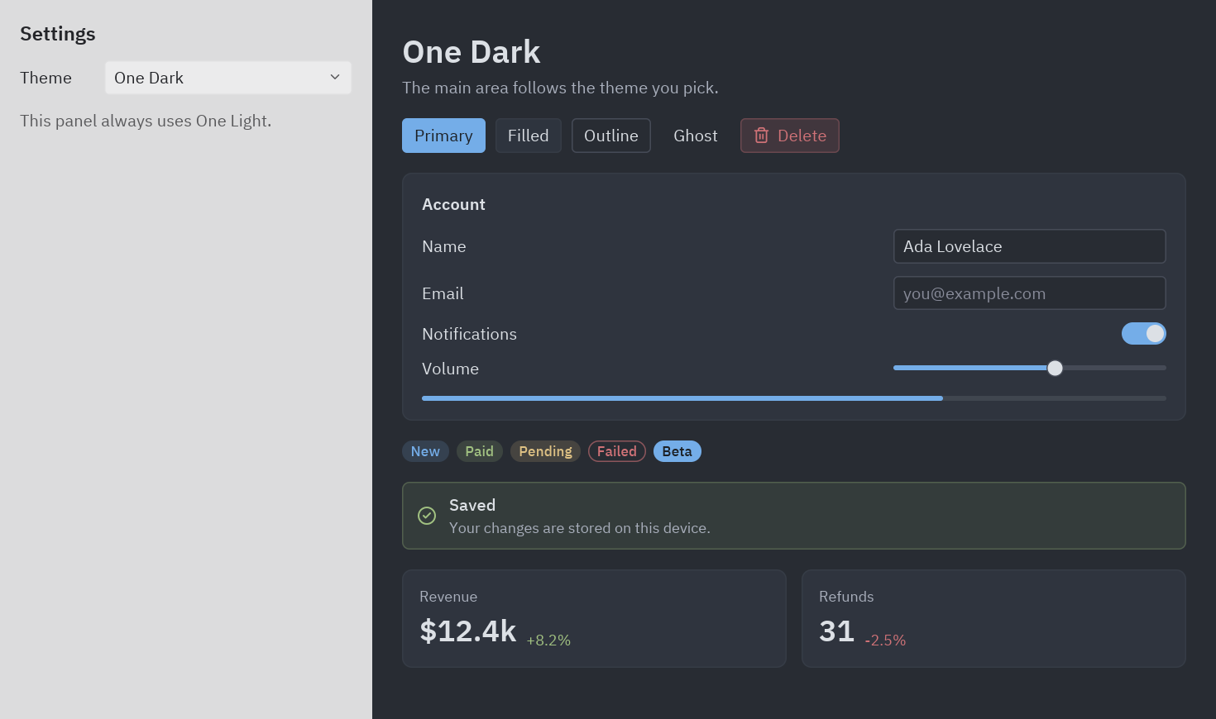The height and width of the screenshot is (719, 1216).
Task: Click the Revenue value $12.4k
Action: pos(468,631)
